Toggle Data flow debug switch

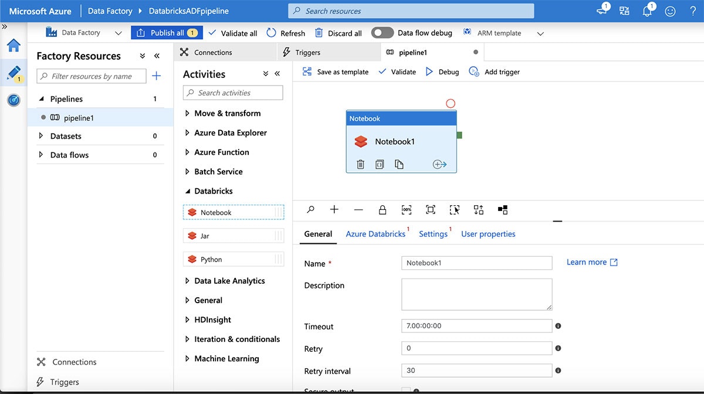(x=383, y=33)
